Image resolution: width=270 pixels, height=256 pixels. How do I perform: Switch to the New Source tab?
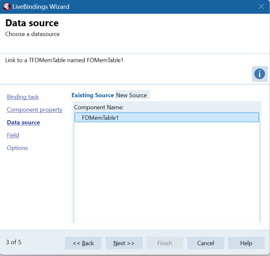tap(131, 95)
